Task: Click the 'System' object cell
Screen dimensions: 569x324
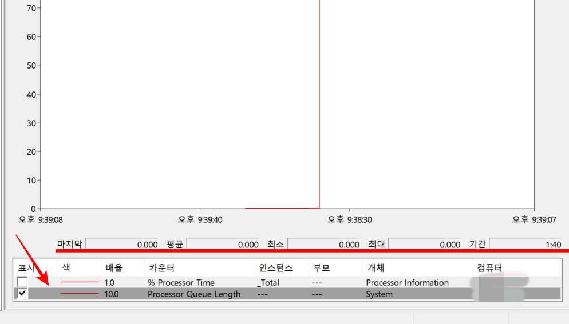Action: [x=379, y=294]
